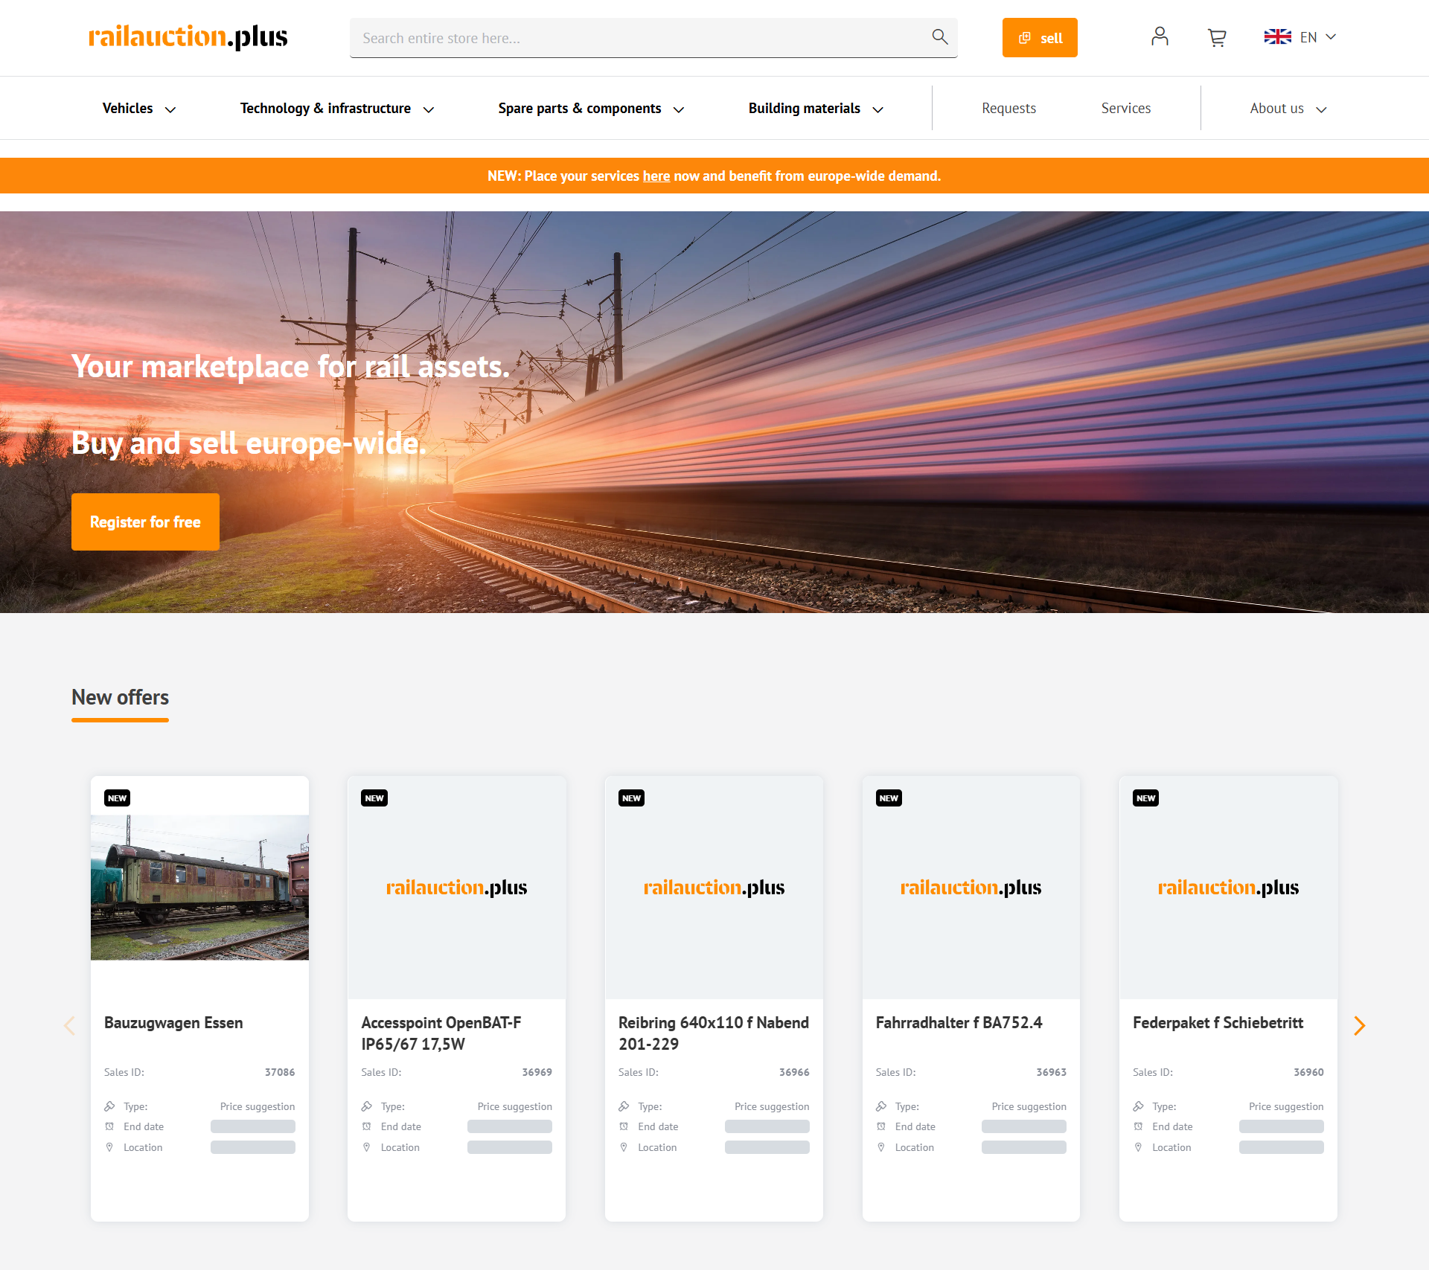Expand the About us menu
The width and height of the screenshot is (1429, 1270).
[x=1288, y=109]
